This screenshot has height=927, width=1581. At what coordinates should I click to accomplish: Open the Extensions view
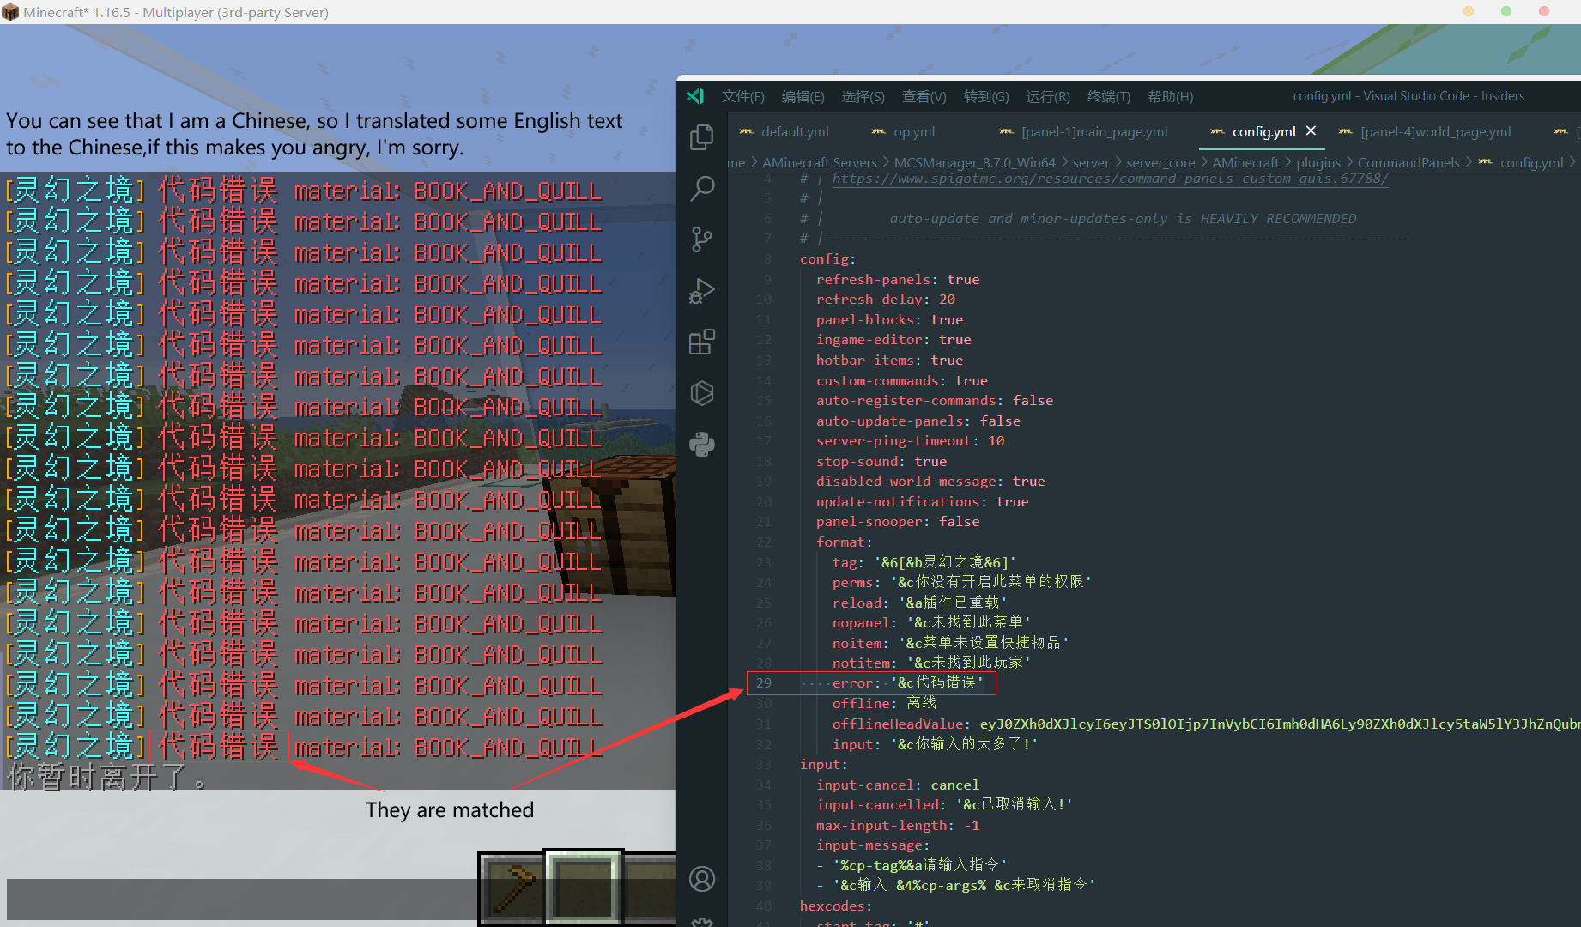(x=702, y=342)
